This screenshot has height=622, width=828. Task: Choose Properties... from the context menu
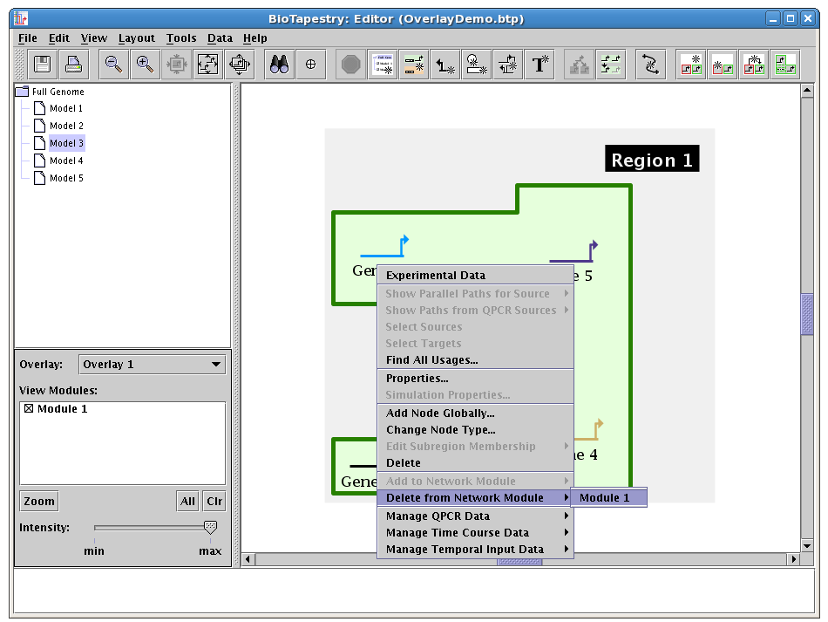click(x=417, y=379)
